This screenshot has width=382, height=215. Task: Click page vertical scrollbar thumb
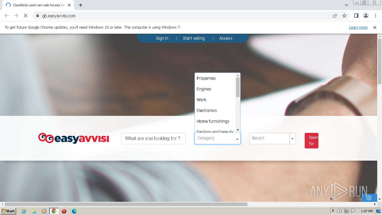pos(380,61)
